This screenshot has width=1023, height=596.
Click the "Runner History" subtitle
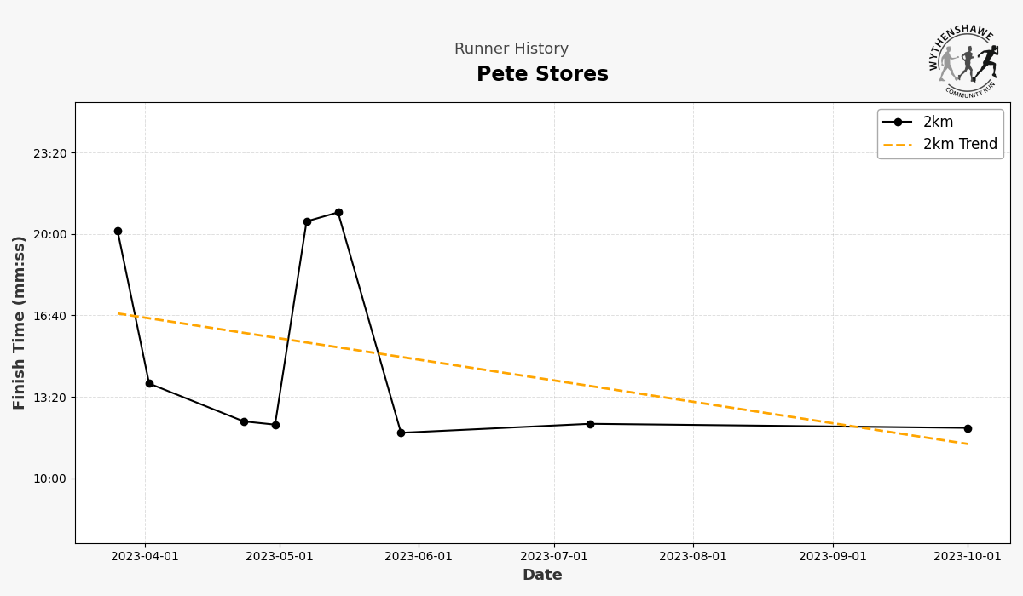tap(511, 49)
